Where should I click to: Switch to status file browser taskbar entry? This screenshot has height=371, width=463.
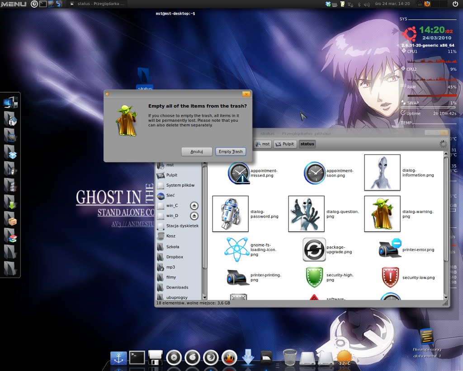[97, 4]
